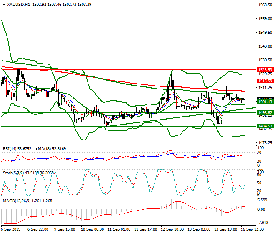Click the 1540.00 price scale value

click(x=265, y=46)
